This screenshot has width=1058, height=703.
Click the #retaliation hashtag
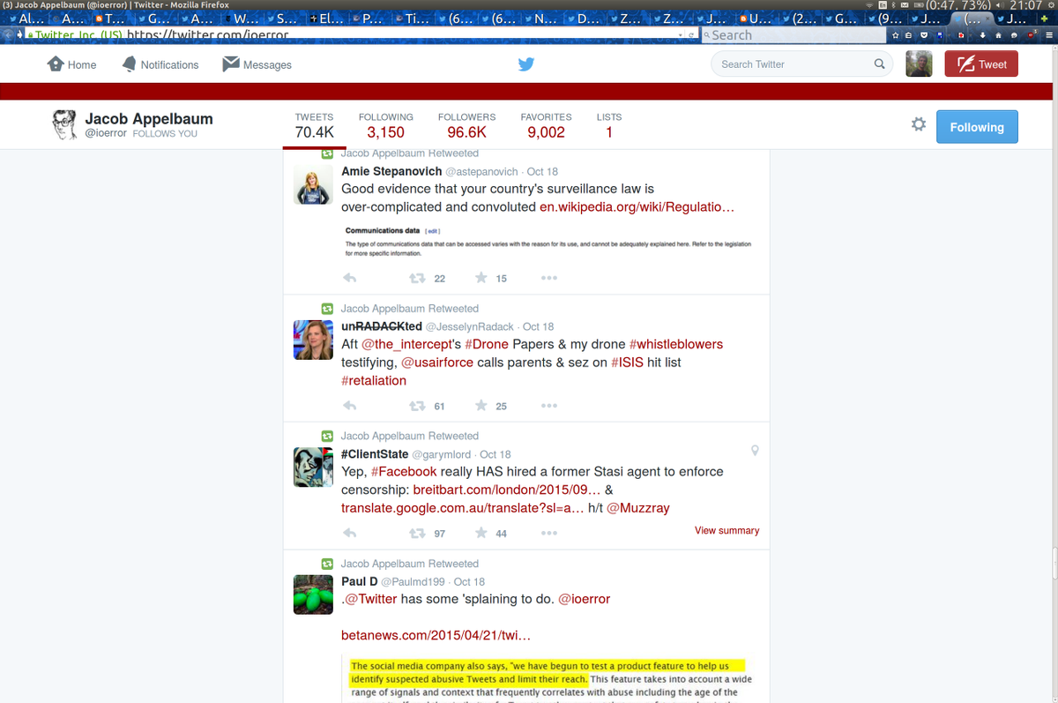pos(374,381)
